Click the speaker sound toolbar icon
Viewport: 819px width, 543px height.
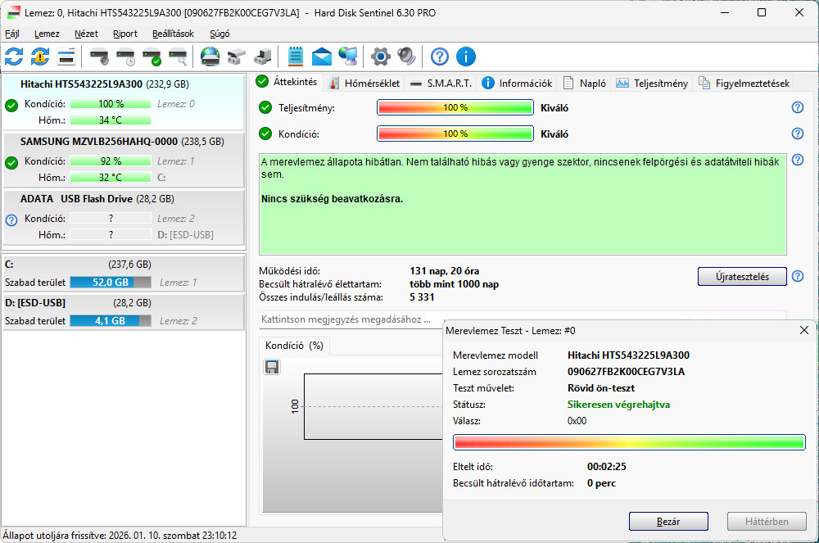[x=406, y=57]
